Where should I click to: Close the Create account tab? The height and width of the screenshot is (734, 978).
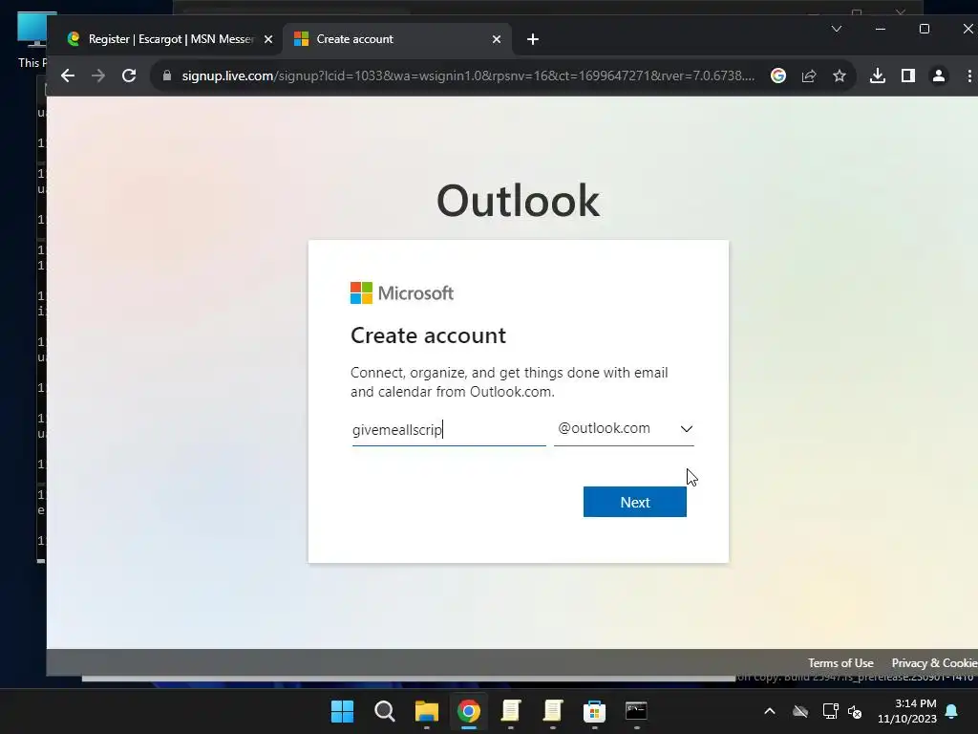tap(497, 39)
